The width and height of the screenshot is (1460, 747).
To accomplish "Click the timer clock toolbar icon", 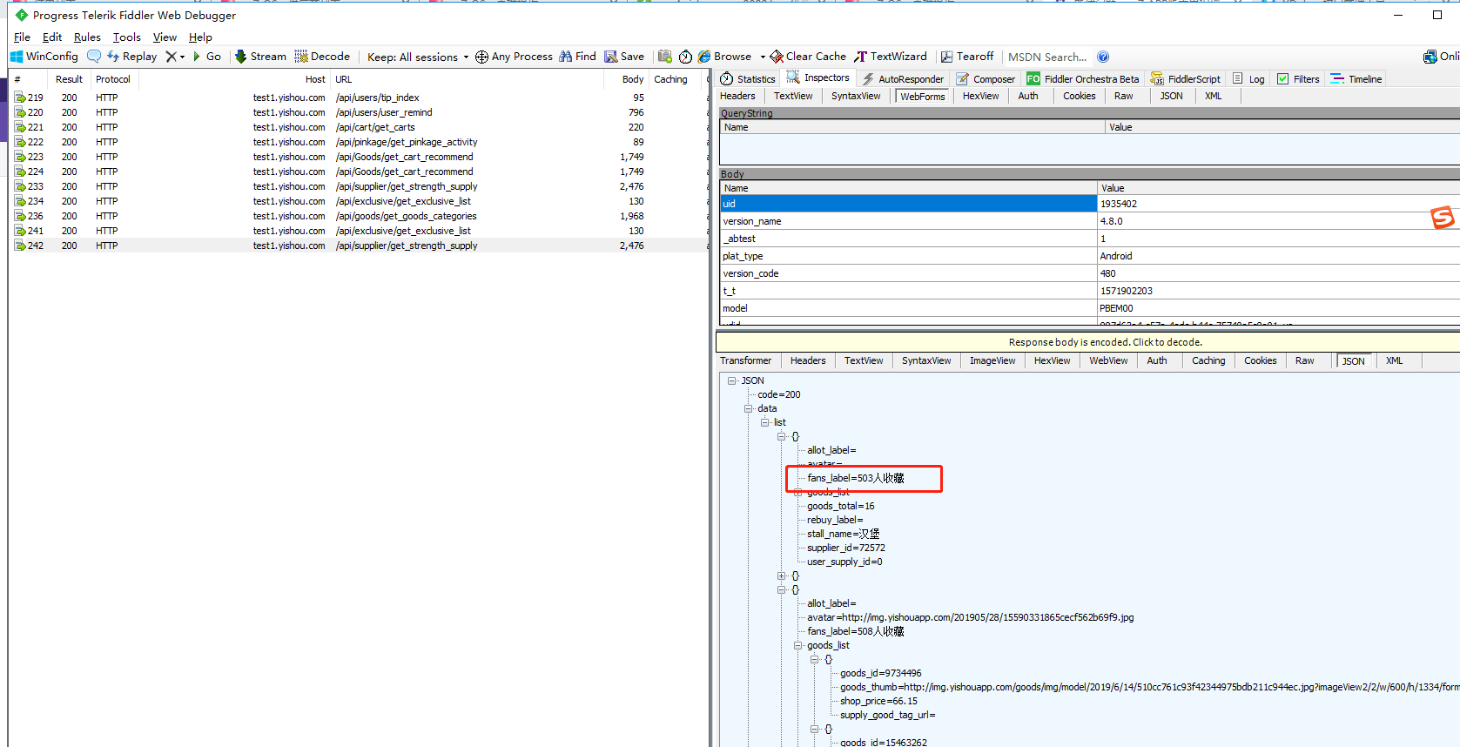I will 685,57.
